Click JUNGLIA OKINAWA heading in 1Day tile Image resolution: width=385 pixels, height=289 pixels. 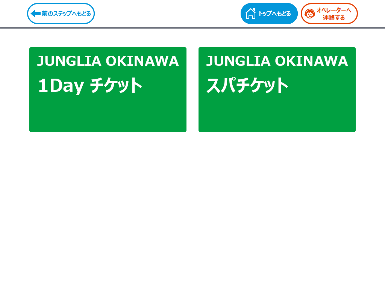pyautogui.click(x=108, y=61)
